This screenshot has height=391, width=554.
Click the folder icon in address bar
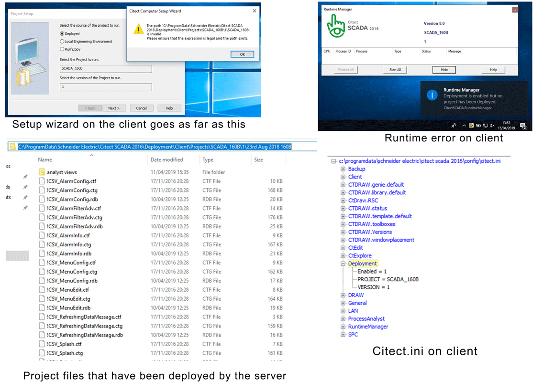point(13,147)
